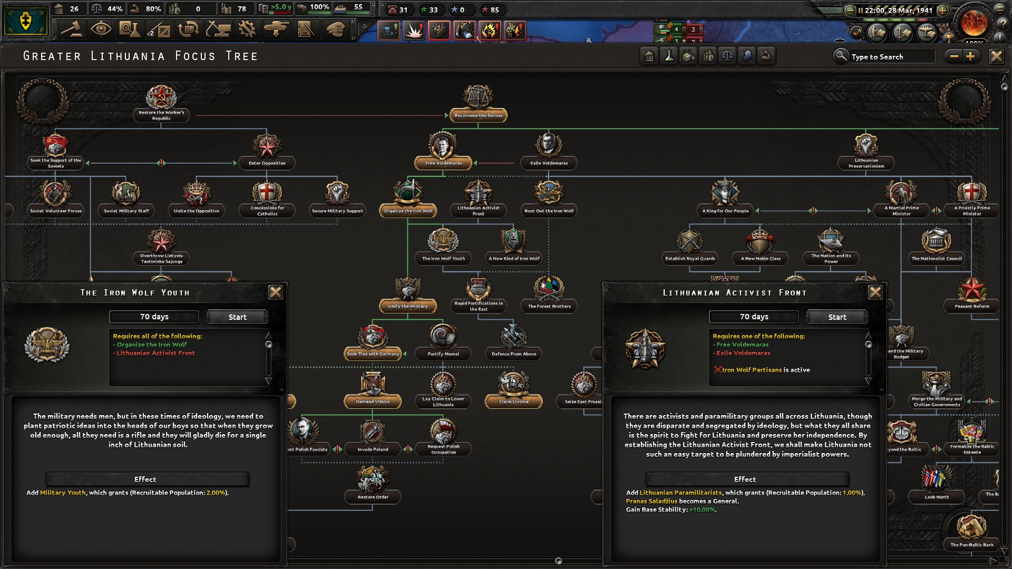Open the army deployment arrow icon
Viewport: 1012px width, 569px height.
276,30
